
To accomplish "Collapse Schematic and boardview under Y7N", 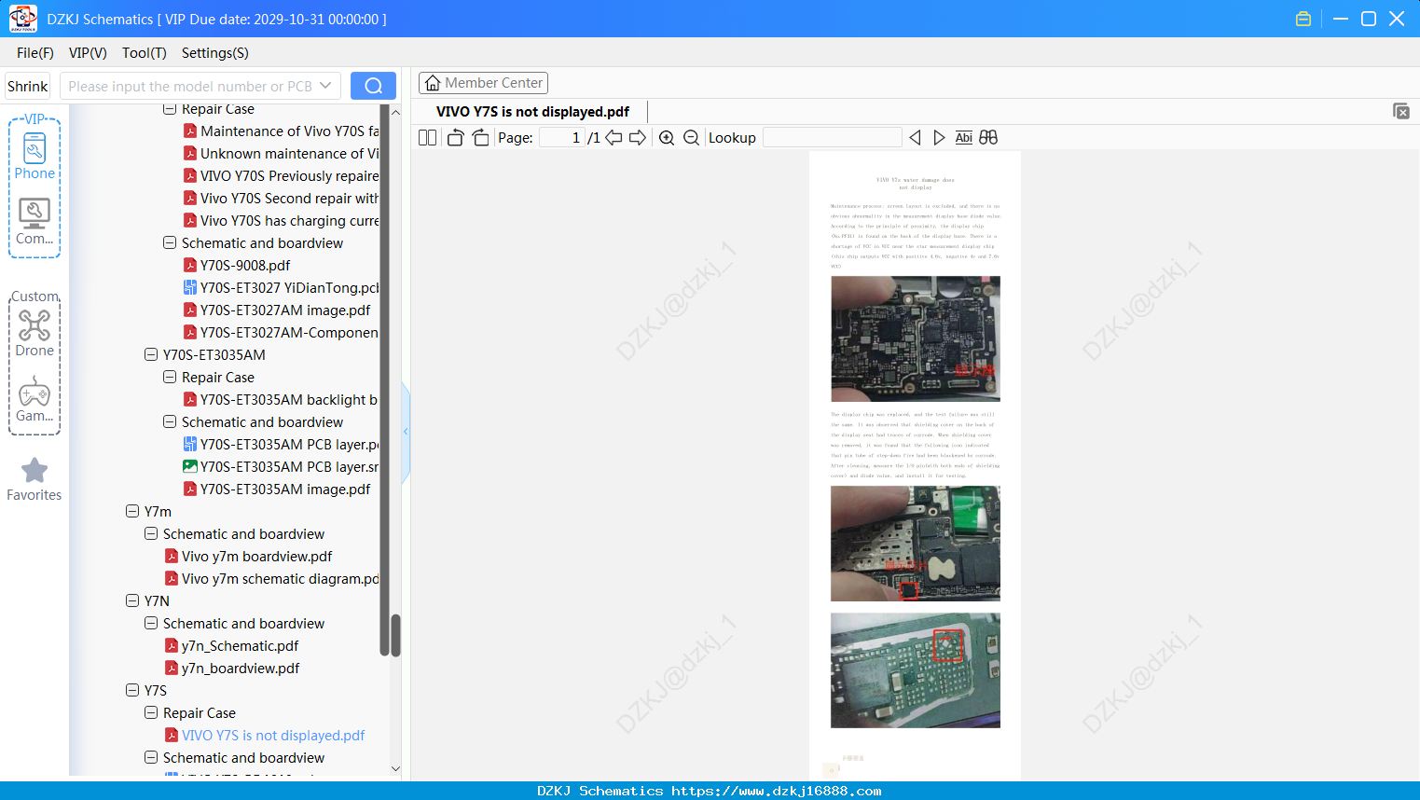I will (x=151, y=623).
